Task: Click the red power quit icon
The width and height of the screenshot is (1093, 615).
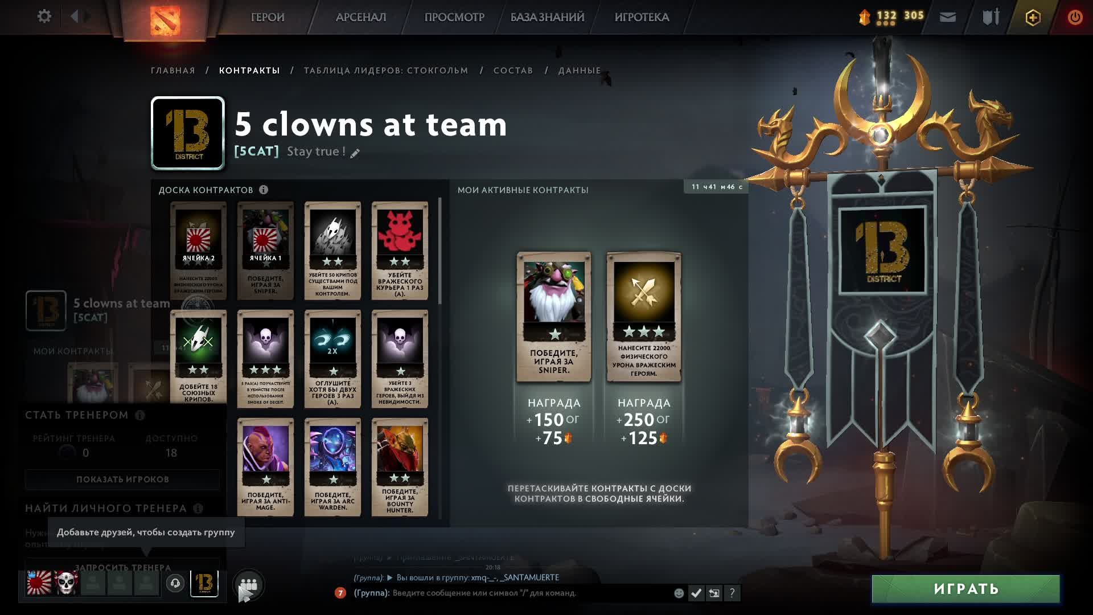Action: tap(1075, 17)
